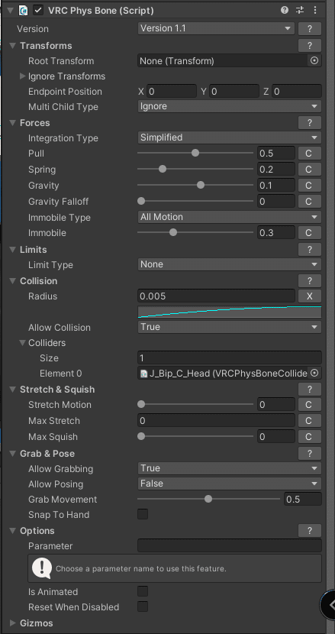The height and width of the screenshot is (634, 335).
Task: Open the Version 1.1 dropdown
Action: tap(215, 28)
